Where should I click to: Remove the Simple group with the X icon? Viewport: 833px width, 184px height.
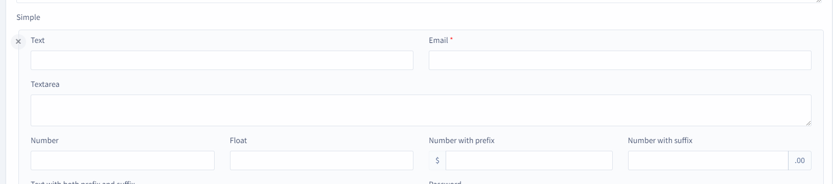(18, 41)
